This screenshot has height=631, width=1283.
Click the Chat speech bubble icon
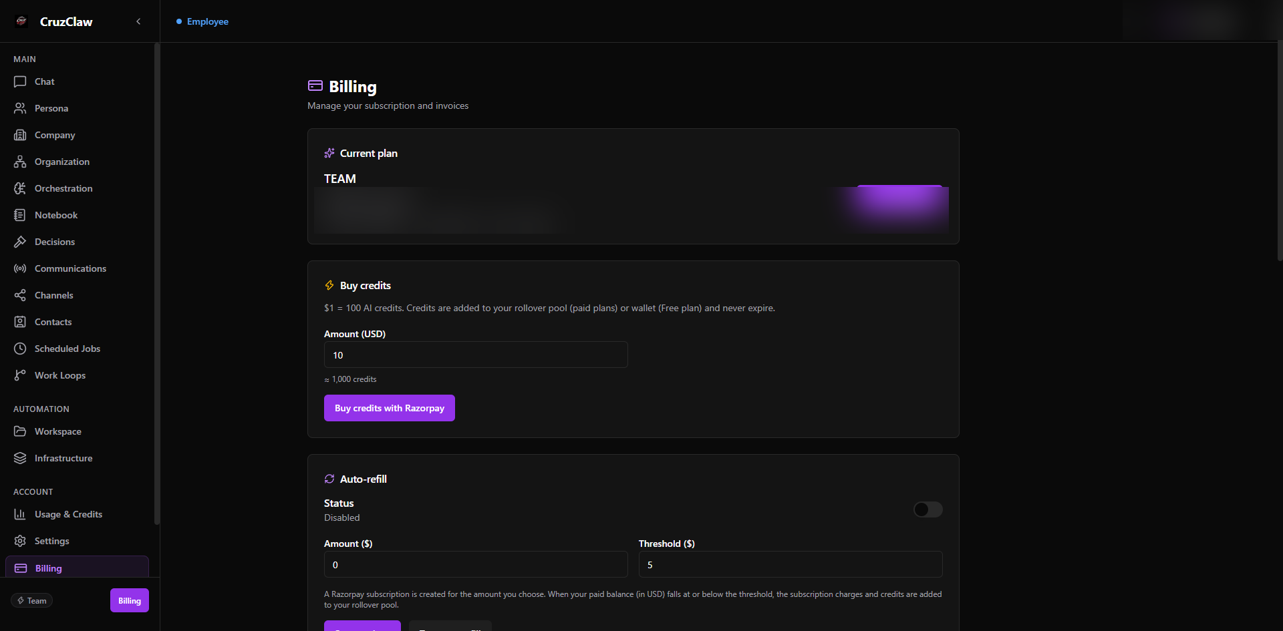[x=20, y=81]
